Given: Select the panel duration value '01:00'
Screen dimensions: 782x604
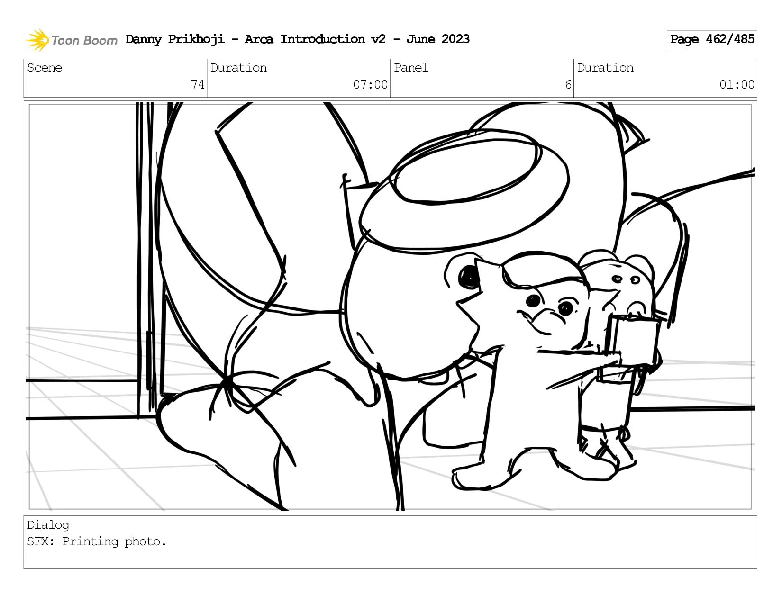Looking at the screenshot, I should click(737, 85).
